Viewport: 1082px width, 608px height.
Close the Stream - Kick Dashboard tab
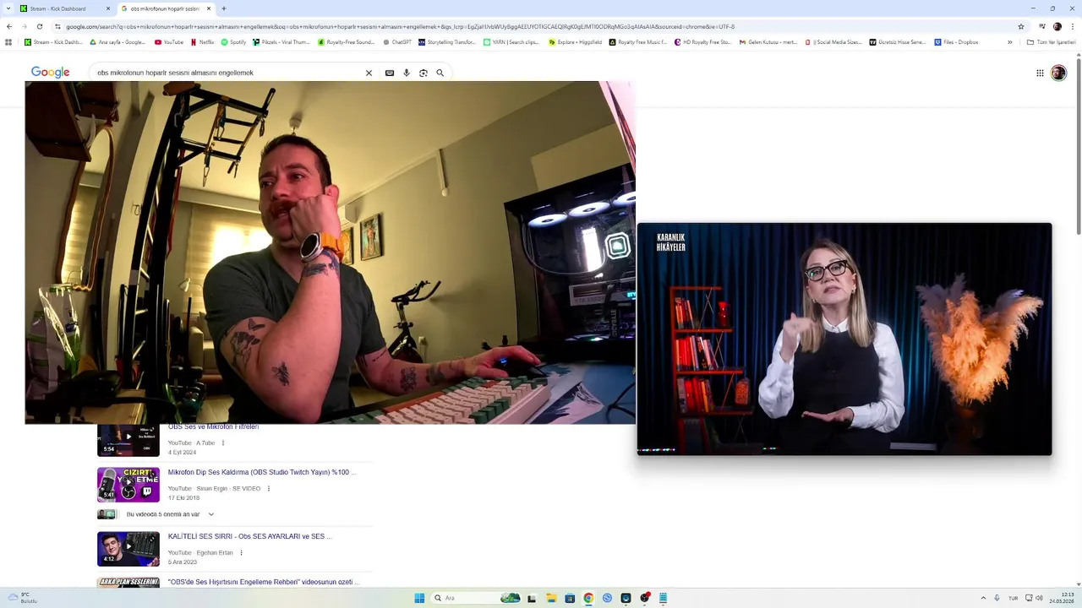pyautogui.click(x=108, y=8)
